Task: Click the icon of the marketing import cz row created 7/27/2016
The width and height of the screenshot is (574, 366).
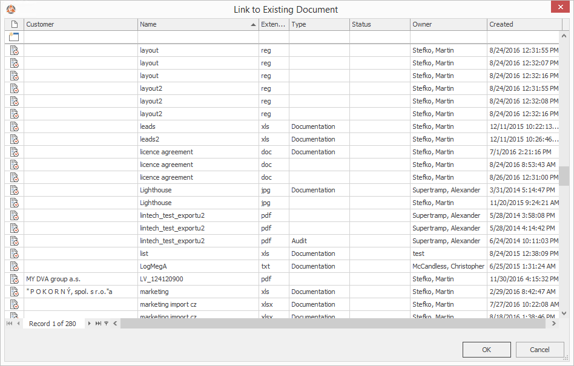Action: (15, 304)
